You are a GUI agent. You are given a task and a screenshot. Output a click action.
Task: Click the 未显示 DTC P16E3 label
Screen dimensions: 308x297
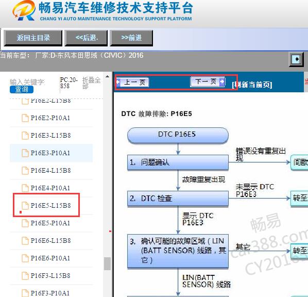tap(255, 190)
